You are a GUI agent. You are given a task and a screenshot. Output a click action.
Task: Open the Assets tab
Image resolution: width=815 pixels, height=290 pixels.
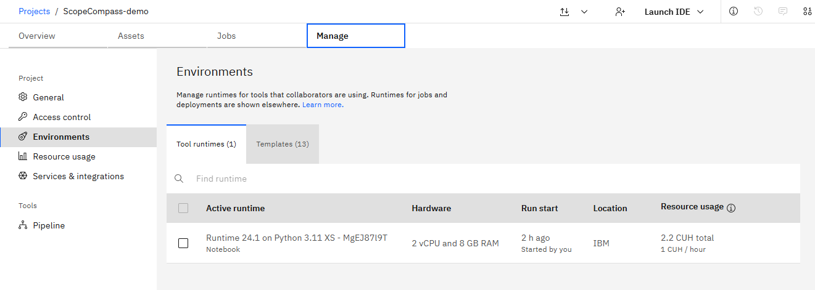(x=131, y=36)
